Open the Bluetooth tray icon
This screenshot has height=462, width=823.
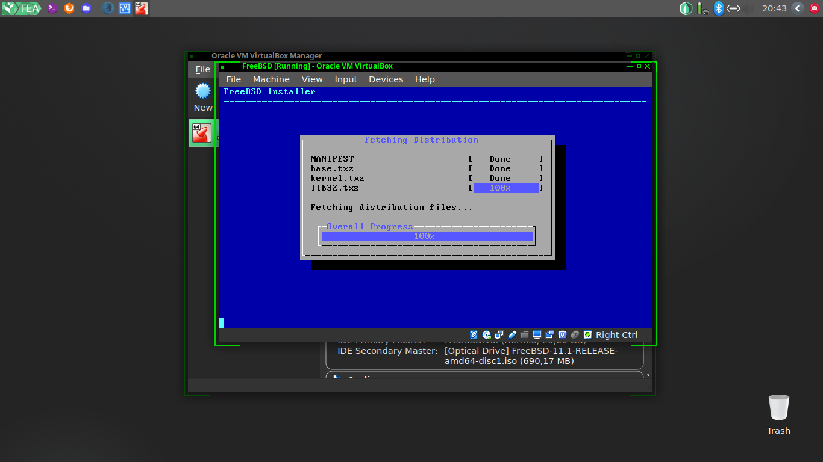pos(718,8)
